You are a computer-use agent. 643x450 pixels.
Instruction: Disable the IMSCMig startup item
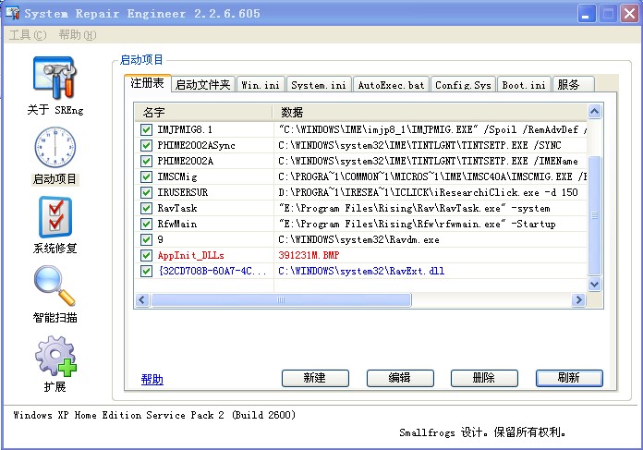[x=146, y=176]
